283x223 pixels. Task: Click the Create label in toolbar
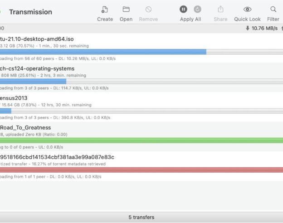(105, 19)
